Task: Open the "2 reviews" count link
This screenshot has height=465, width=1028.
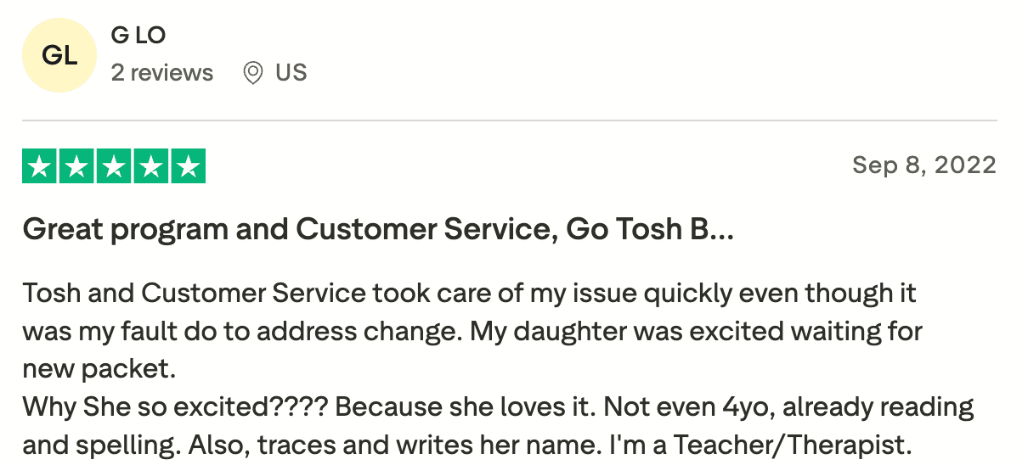Action: (162, 73)
